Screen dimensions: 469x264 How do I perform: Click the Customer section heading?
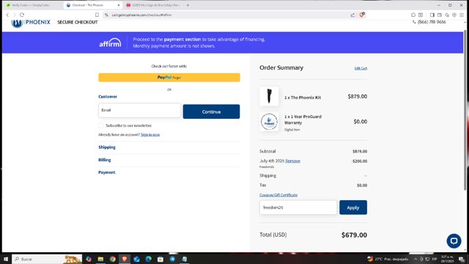[108, 97]
